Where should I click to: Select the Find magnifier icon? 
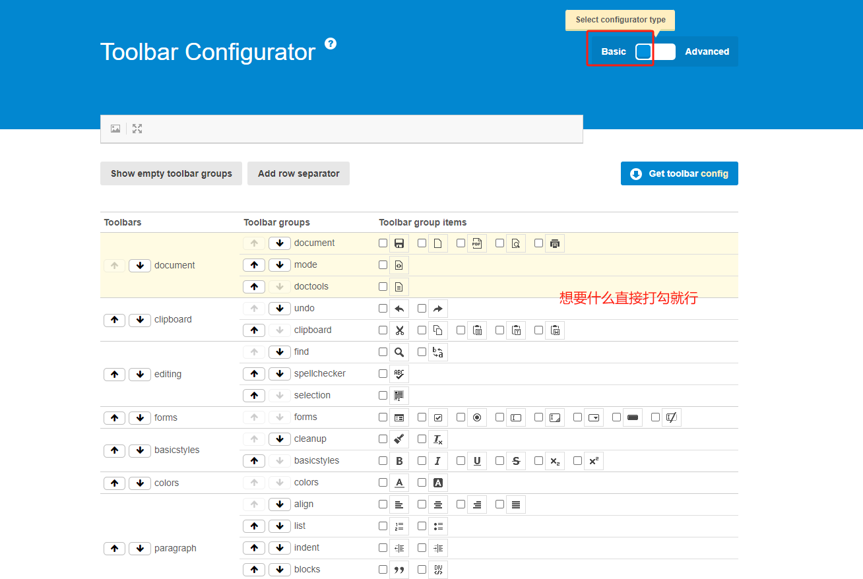coord(399,351)
